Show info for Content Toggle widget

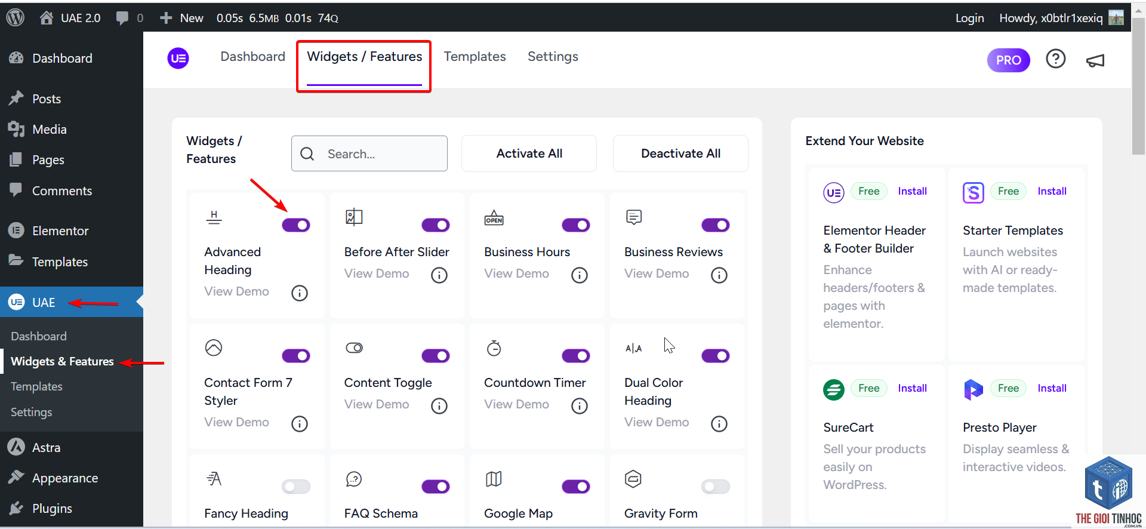coord(439,406)
